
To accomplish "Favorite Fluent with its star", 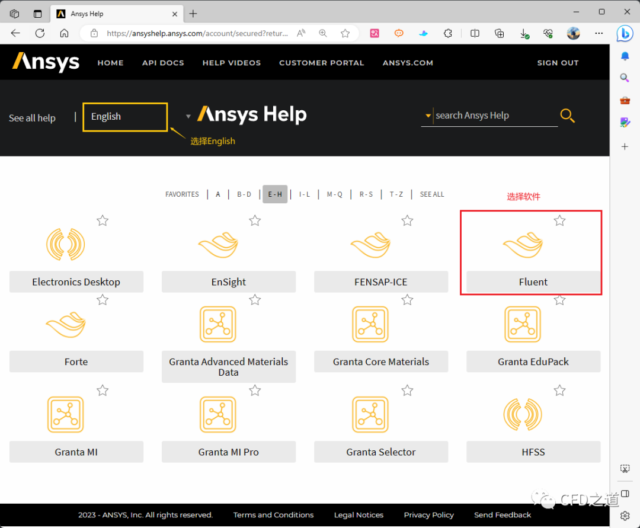I will pyautogui.click(x=559, y=220).
